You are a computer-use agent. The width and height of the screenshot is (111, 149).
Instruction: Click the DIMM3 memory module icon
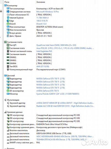8,60
